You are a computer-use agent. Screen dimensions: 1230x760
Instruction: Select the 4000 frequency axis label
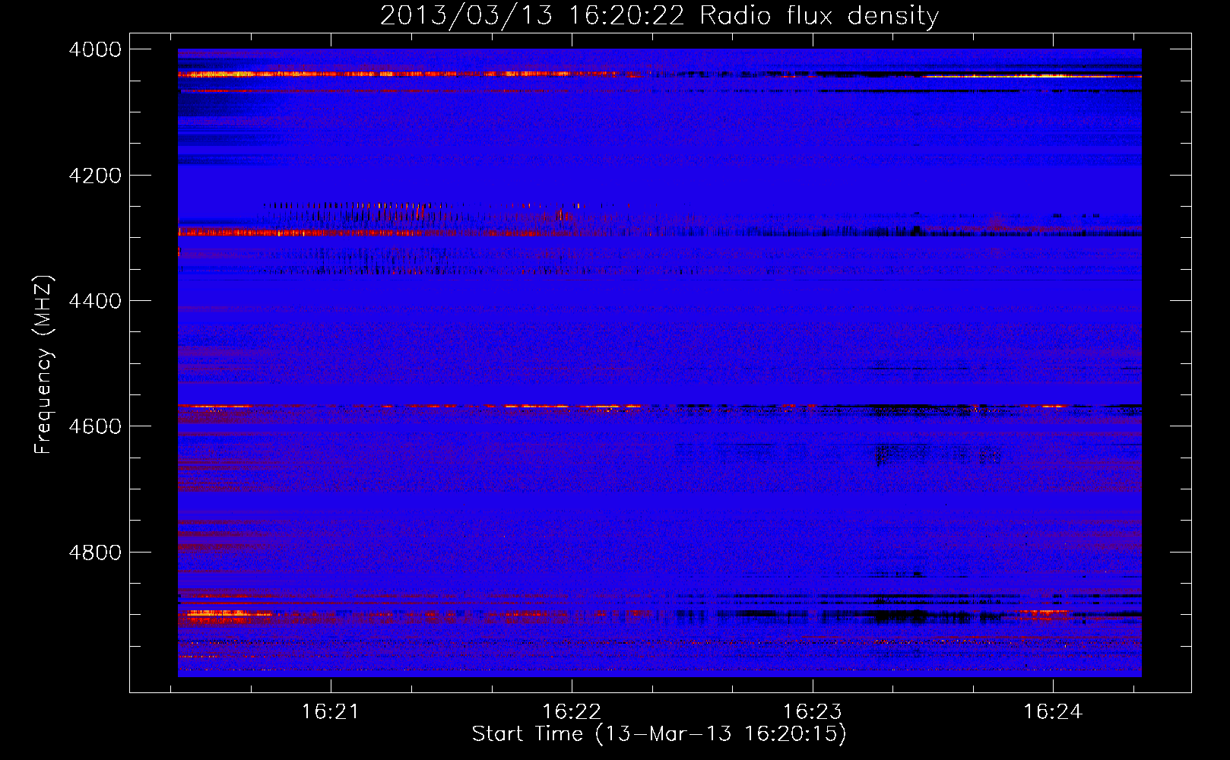[x=95, y=49]
